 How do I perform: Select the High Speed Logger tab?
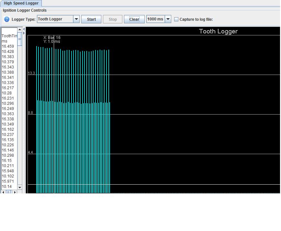(x=21, y=3)
